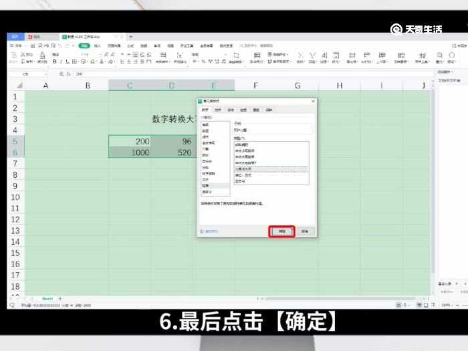Select the 开始 Home ribbon tab
468x351 pixels.
tap(84, 45)
